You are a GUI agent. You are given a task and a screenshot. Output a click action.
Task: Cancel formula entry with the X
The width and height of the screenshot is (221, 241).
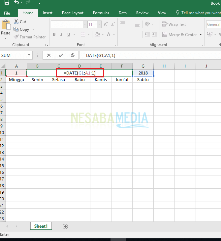click(49, 55)
